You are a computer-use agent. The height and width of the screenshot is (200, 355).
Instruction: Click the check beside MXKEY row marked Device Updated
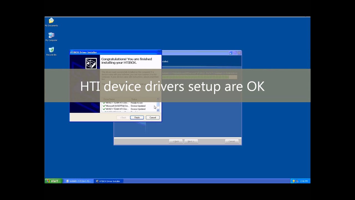coord(104,109)
